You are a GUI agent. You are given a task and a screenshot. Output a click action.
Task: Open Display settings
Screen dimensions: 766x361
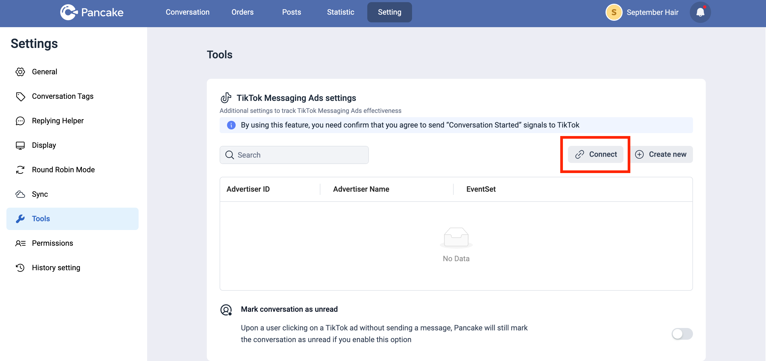click(72, 145)
